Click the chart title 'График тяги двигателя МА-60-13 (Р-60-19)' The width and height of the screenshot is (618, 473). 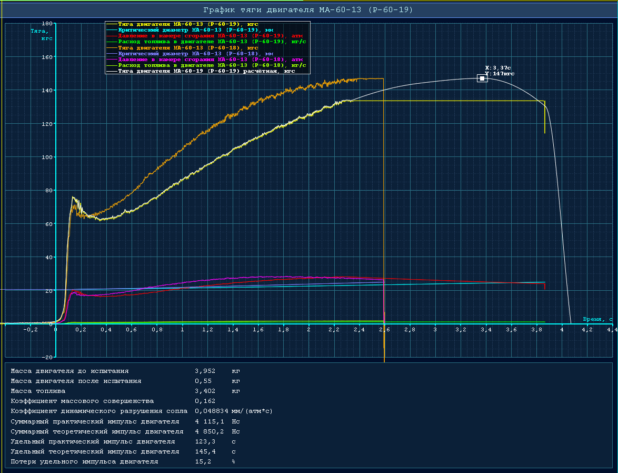pyautogui.click(x=308, y=10)
